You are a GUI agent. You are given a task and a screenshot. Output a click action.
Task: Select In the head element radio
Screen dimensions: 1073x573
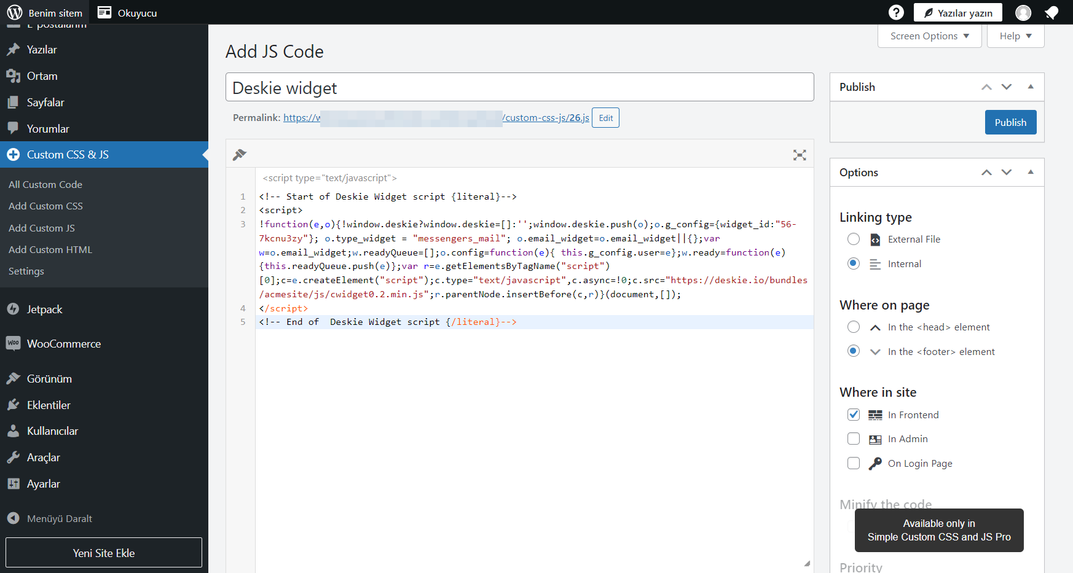854,327
